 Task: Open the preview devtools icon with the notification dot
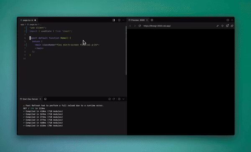[227, 26]
